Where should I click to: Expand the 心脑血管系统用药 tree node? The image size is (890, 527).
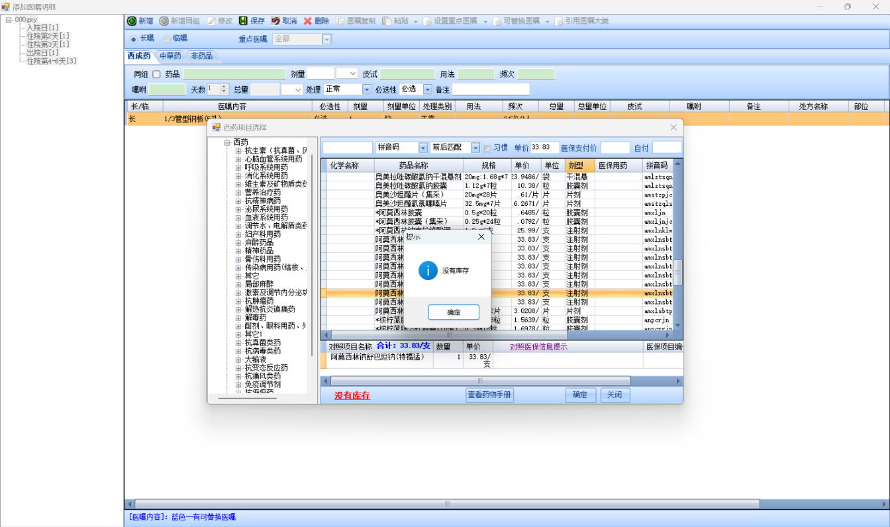pyautogui.click(x=239, y=159)
